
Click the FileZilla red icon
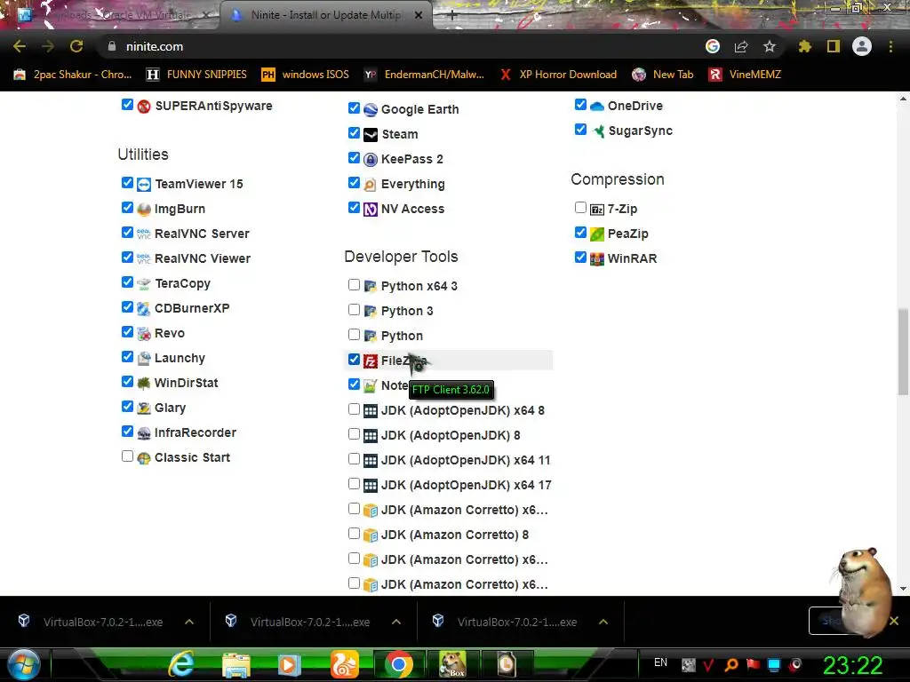click(371, 361)
